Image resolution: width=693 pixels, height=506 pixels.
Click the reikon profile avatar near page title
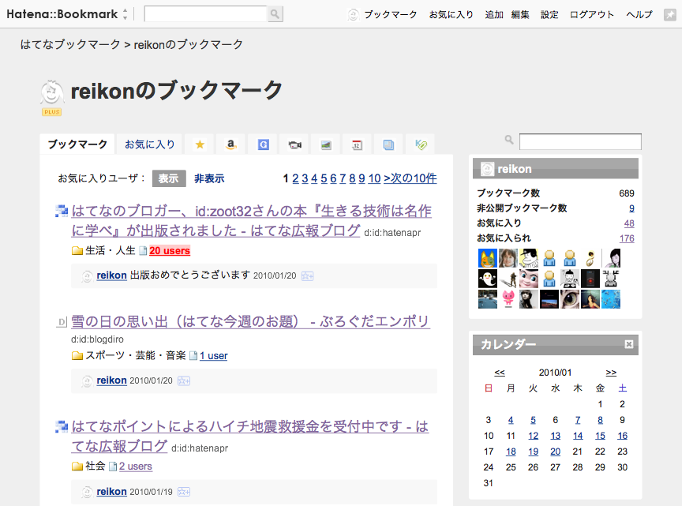(52, 93)
